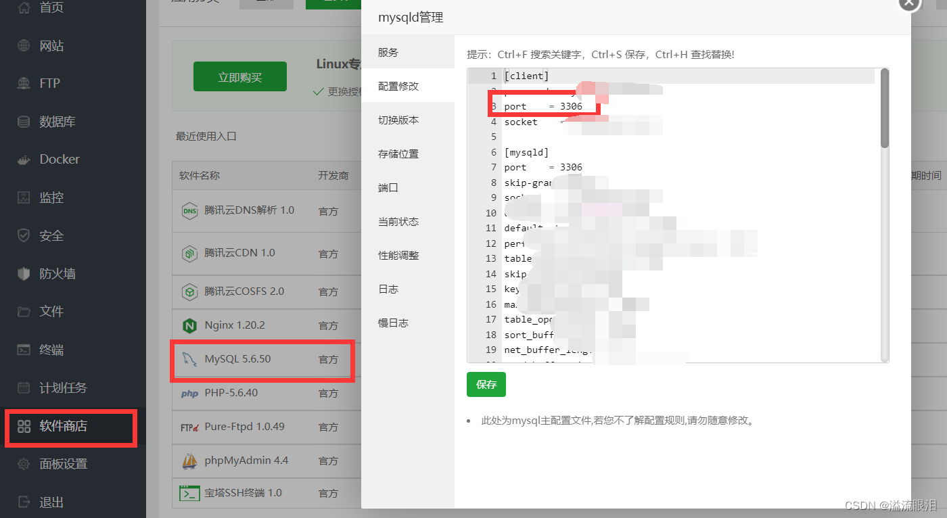Image resolution: width=947 pixels, height=518 pixels.
Task: Click 宝塔SSH终端 1.0 name text
Action: pos(243,493)
